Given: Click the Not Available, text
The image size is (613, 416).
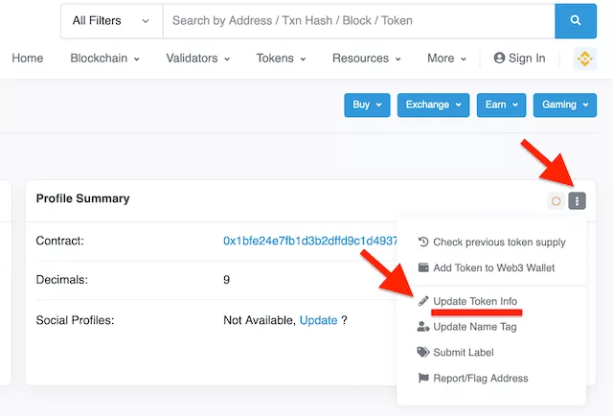Looking at the screenshot, I should coord(260,320).
